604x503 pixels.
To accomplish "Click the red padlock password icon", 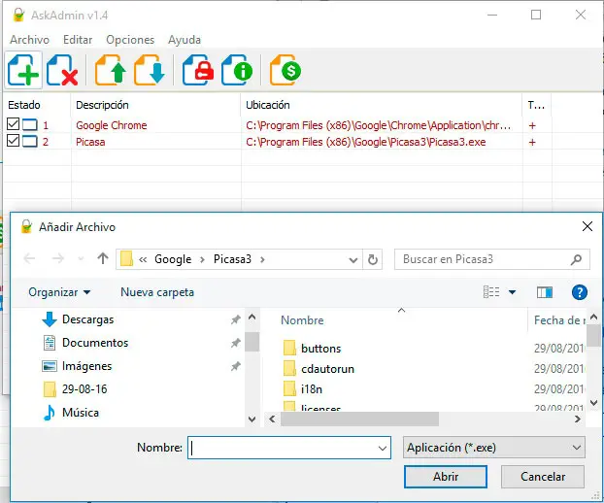I will [198, 71].
